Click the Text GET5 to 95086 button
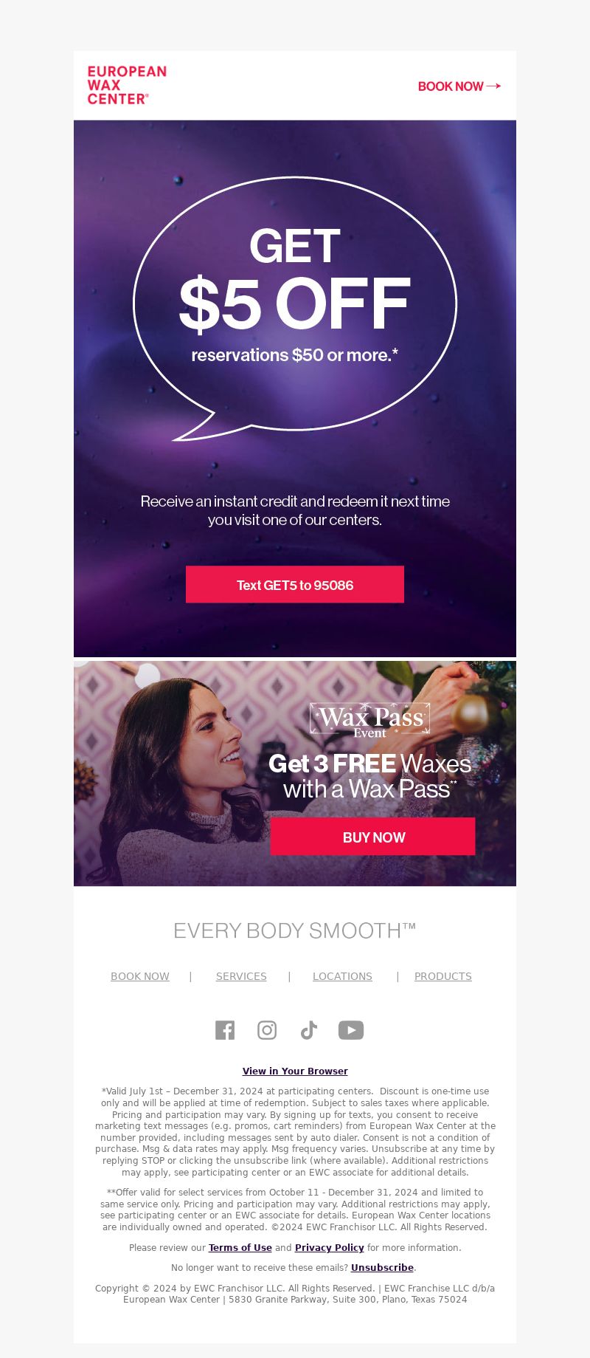The width and height of the screenshot is (590, 1358). 295,585
